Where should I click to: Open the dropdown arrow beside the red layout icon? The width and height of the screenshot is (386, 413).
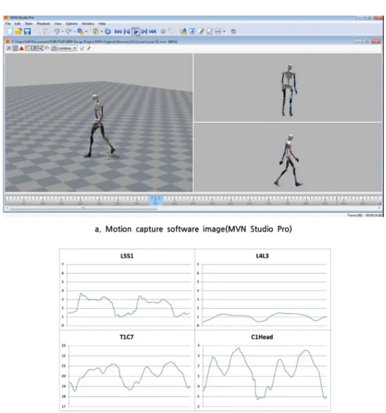pos(224,32)
